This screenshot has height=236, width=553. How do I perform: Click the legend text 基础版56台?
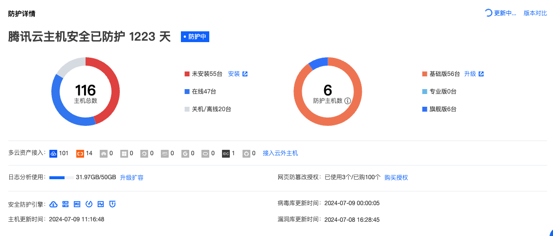pos(445,74)
